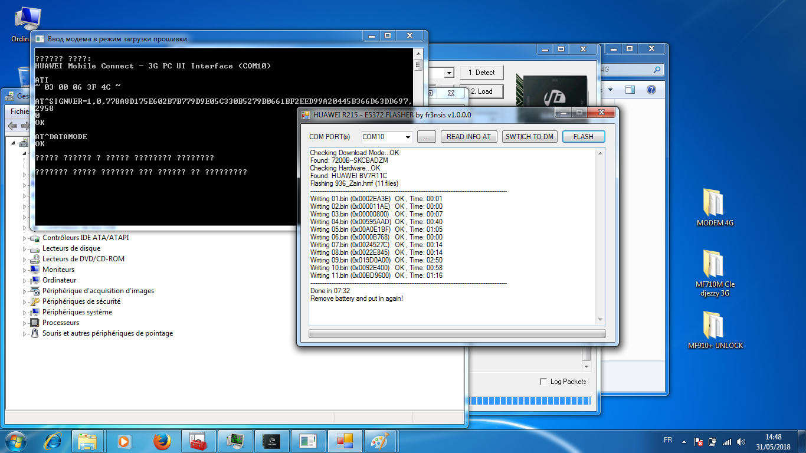Image resolution: width=806 pixels, height=453 pixels.
Task: Select the disk drive icon for Lecteurs de disque
Action: 35,248
